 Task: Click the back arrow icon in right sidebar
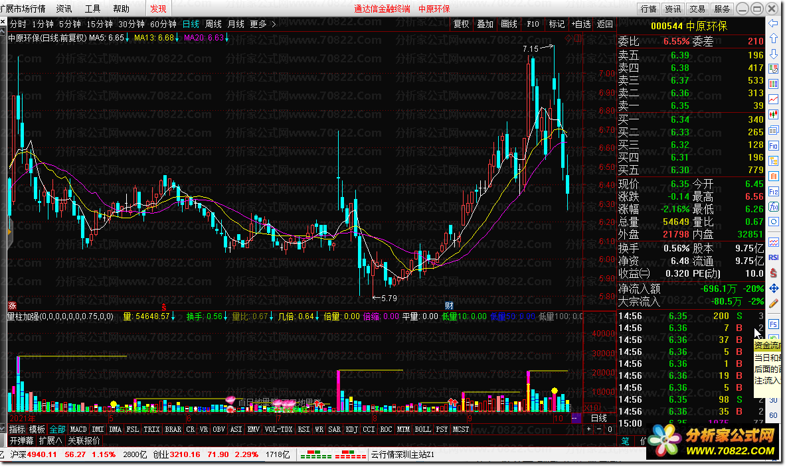pos(774,24)
